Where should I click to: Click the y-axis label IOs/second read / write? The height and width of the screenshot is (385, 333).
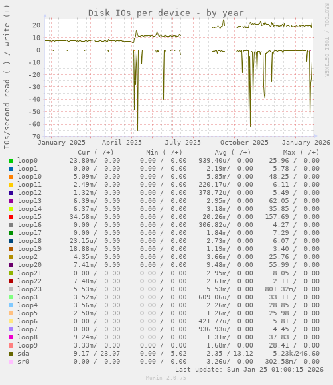(7, 77)
